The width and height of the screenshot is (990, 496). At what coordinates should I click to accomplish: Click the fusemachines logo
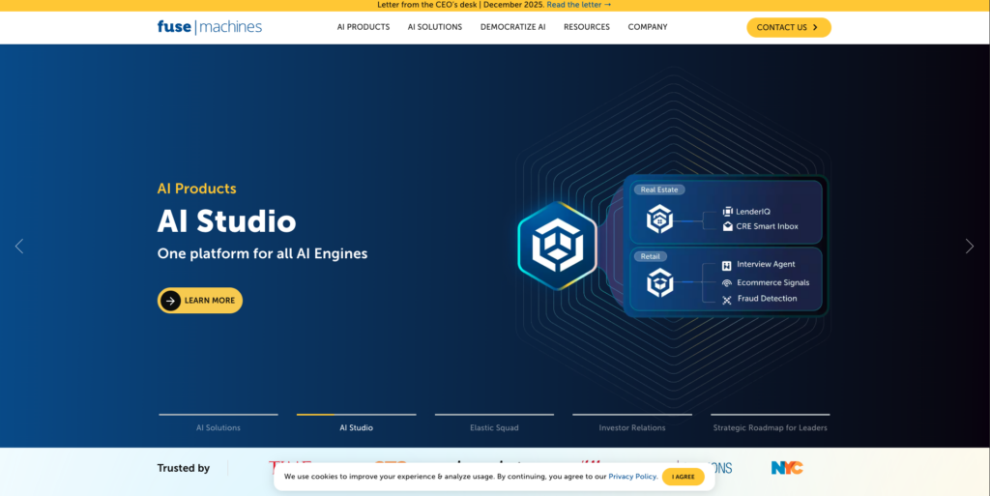click(x=210, y=27)
